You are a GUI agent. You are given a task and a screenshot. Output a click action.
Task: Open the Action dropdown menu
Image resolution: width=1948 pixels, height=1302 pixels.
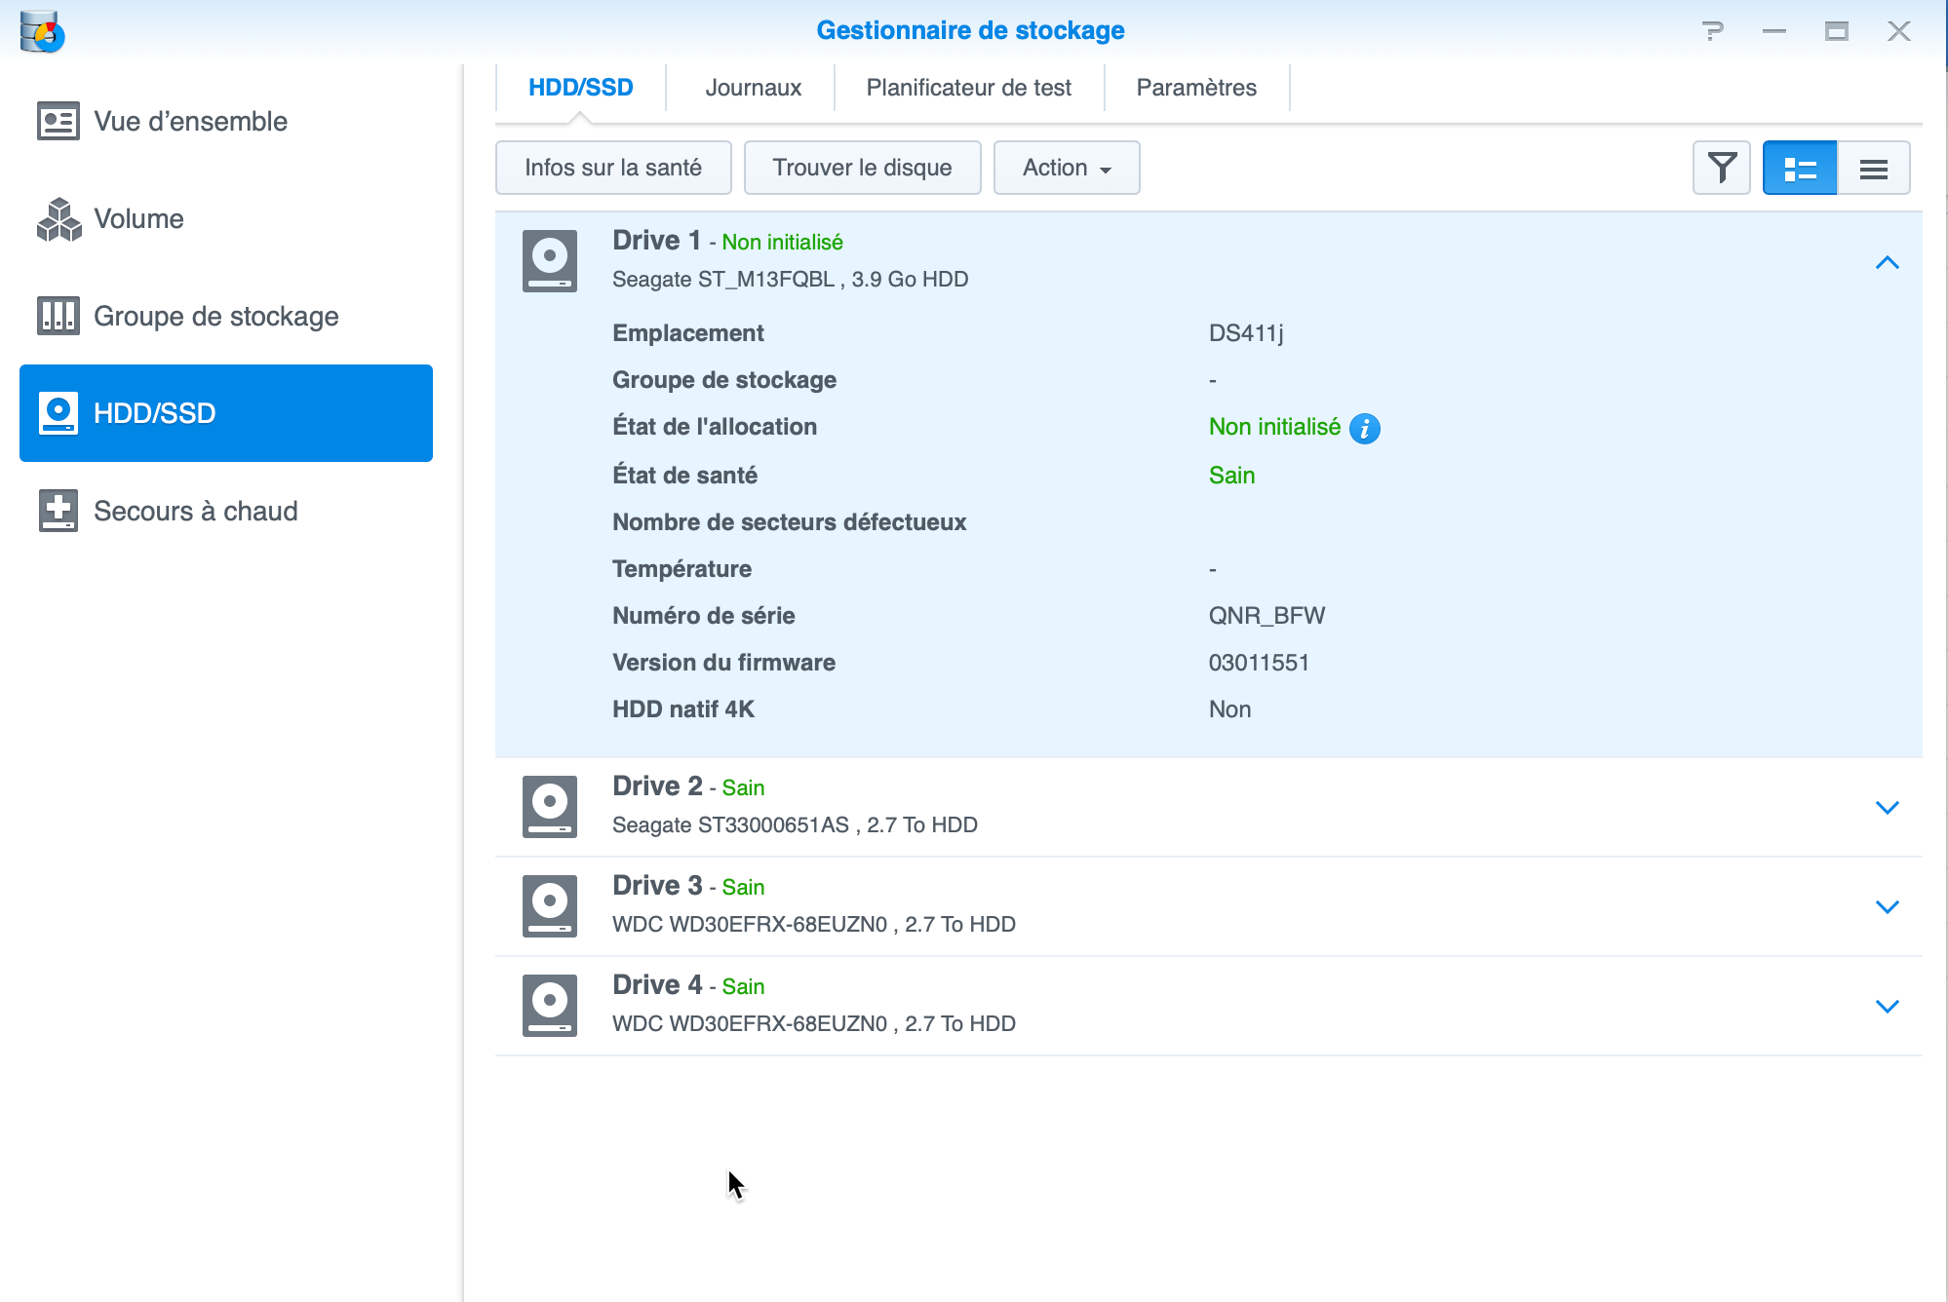click(1066, 168)
